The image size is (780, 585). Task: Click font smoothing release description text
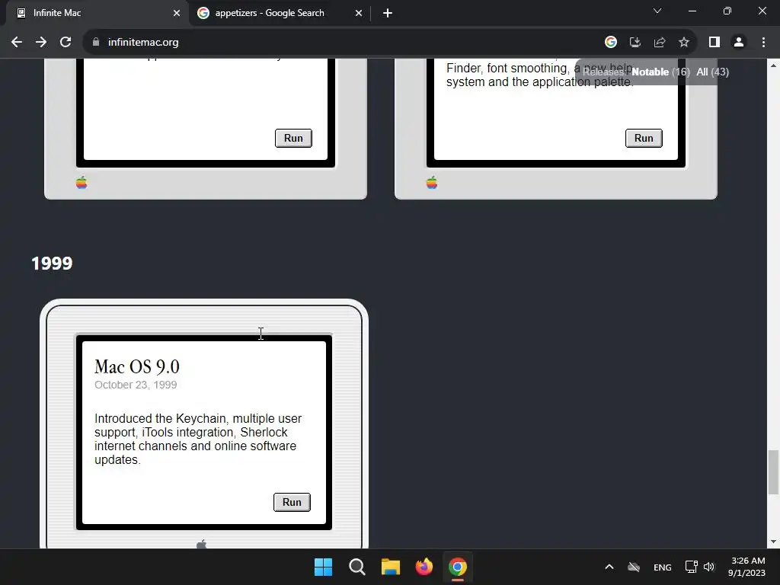(540, 75)
